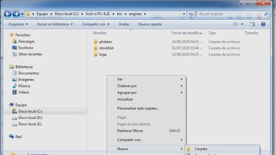Open Compartir con toolbar dropdown
Screen dimensions: 276x155
(96, 24)
